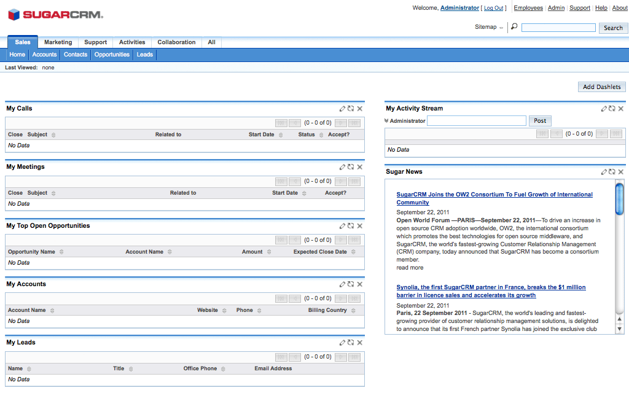Refresh the My Activity Stream dashlet
Viewport: 629px width, 393px height.
612,109
